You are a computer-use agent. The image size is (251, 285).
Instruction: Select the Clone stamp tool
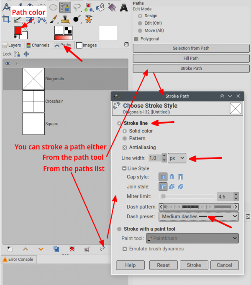point(65,19)
